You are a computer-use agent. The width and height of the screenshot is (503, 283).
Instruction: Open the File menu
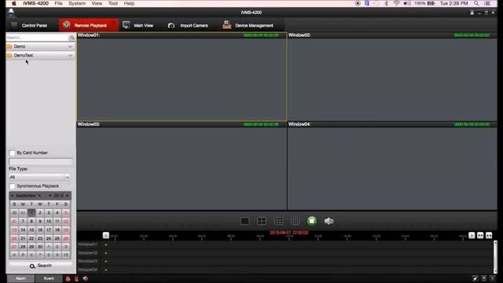click(x=58, y=3)
